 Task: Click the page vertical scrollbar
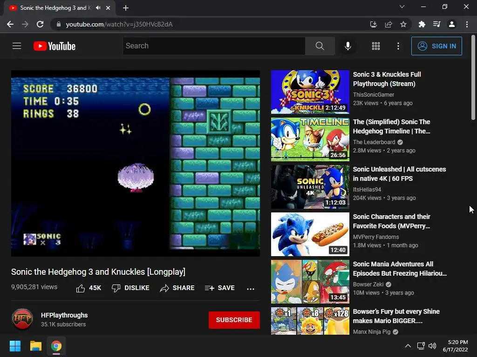(473, 78)
